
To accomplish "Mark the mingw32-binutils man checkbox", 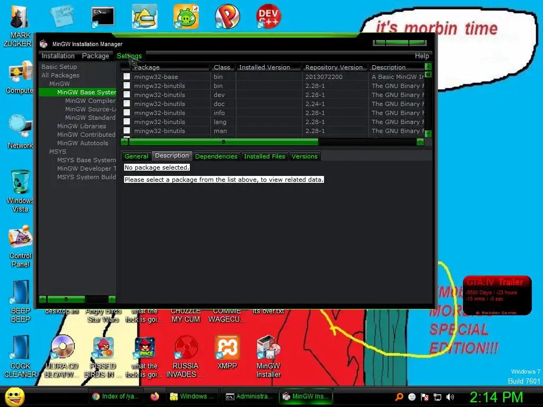I will tap(127, 130).
